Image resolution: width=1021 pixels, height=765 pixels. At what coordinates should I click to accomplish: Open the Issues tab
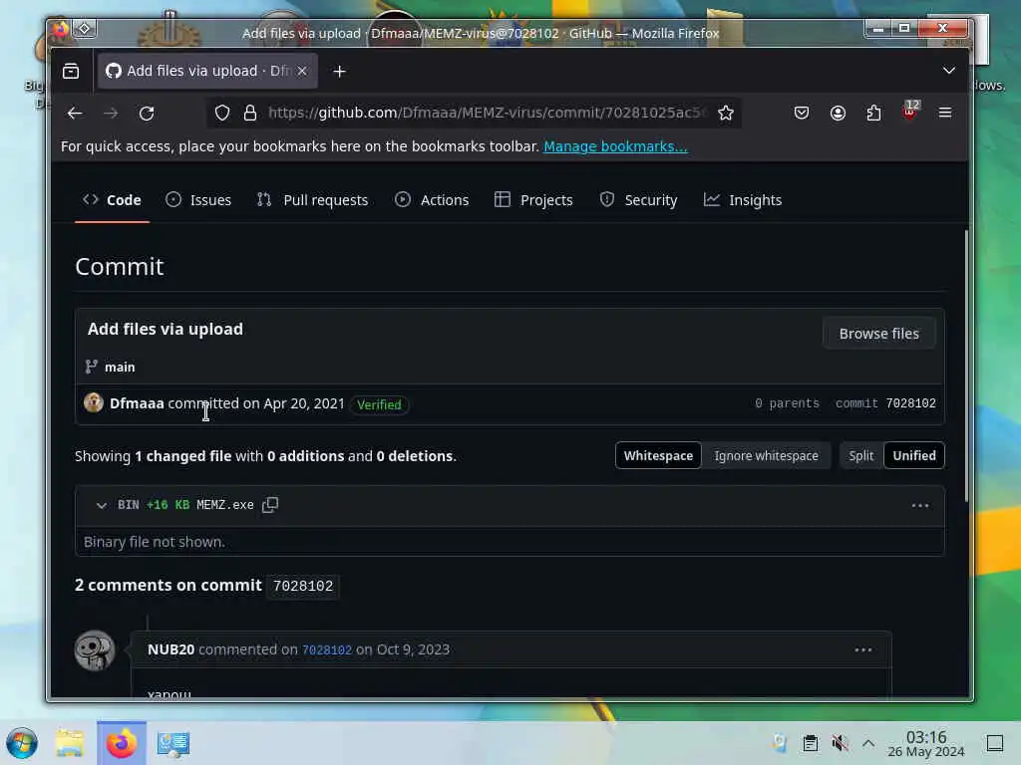point(198,199)
